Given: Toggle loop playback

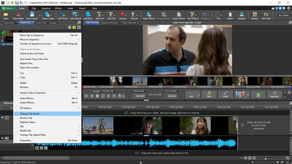Looking at the screenshot, I should pyautogui.click(x=103, y=96).
